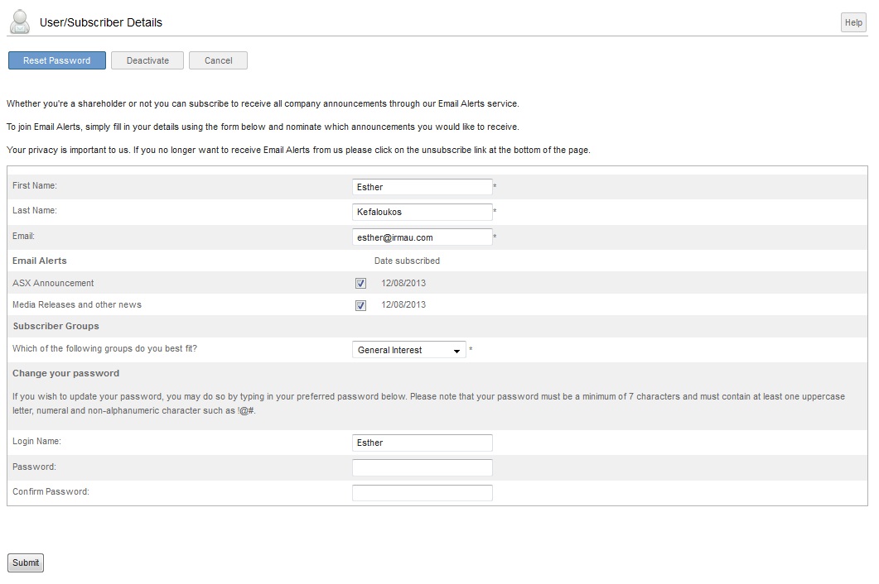Click the sentence starting 'Your privacy is important'
The width and height of the screenshot is (879, 584).
click(x=298, y=150)
